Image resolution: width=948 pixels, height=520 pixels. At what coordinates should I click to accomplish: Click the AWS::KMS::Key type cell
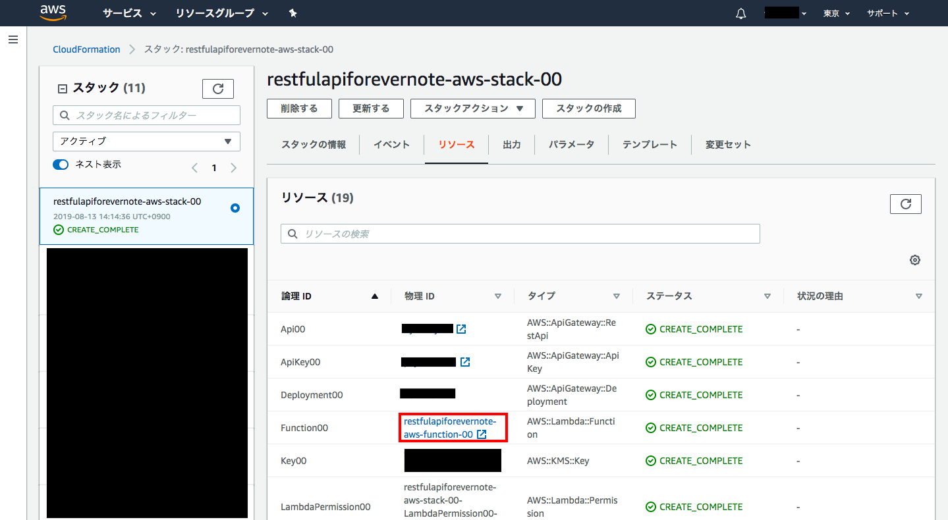(558, 461)
